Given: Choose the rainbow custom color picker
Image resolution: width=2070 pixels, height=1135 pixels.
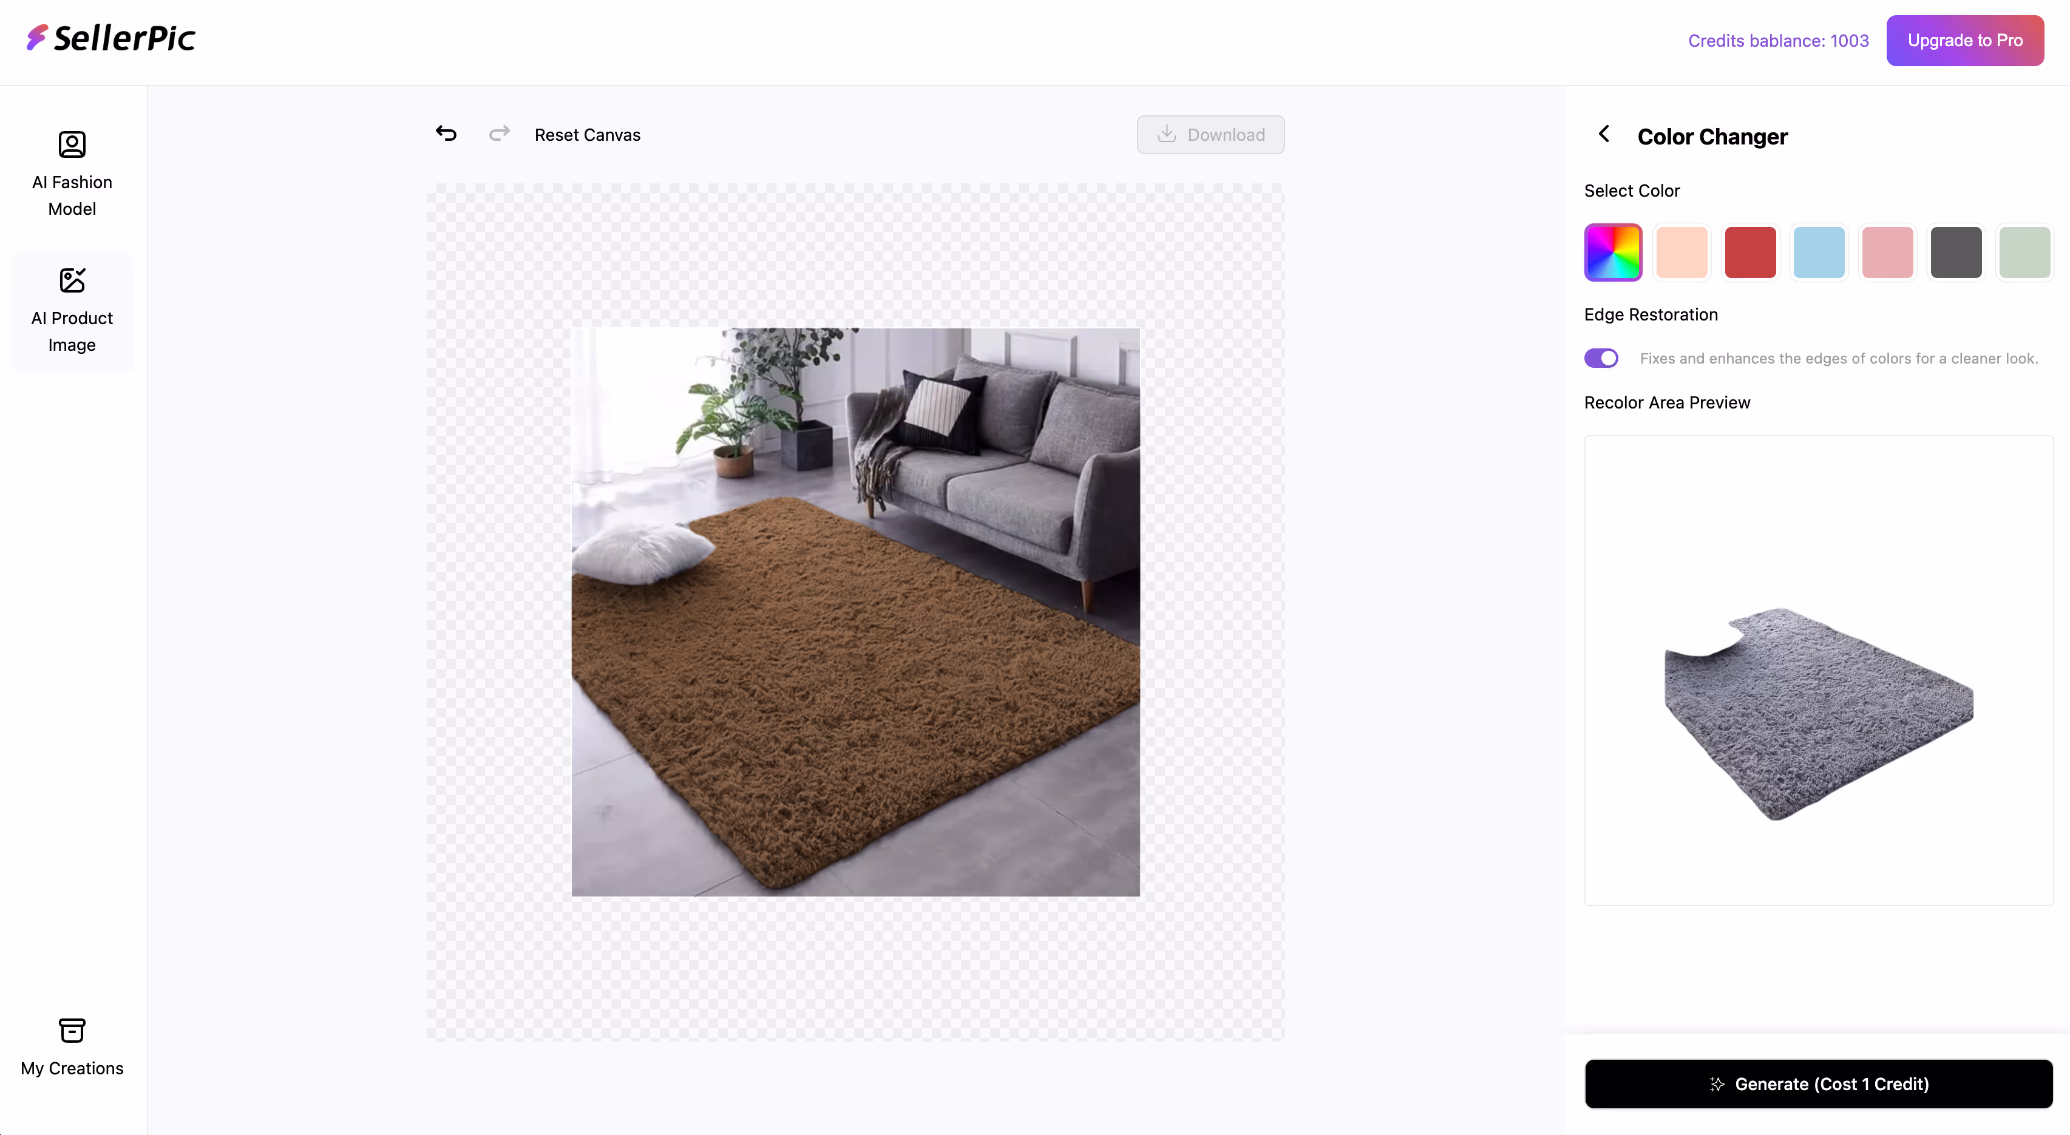Looking at the screenshot, I should (1613, 252).
